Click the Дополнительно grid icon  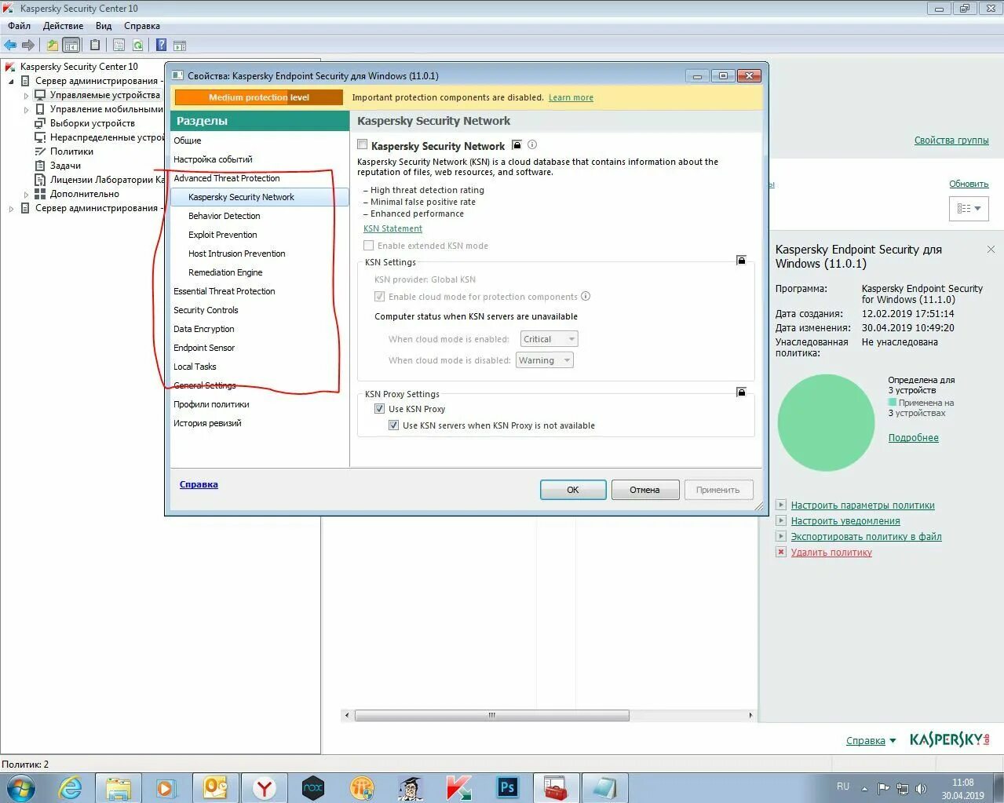[40, 194]
